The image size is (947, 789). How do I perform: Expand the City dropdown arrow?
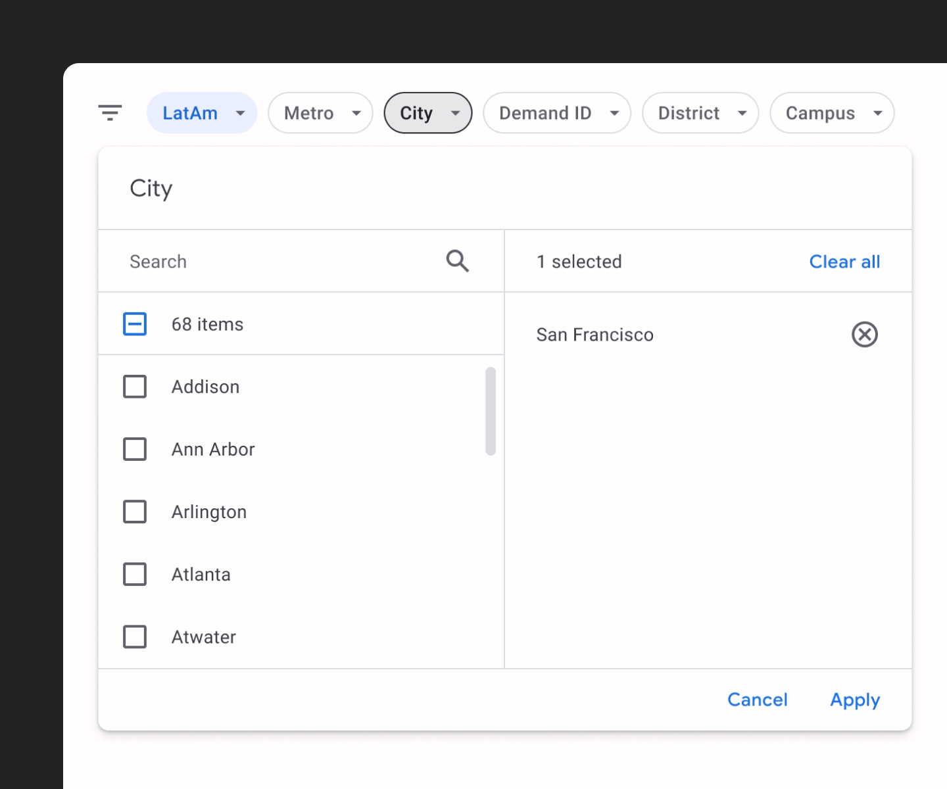(455, 112)
